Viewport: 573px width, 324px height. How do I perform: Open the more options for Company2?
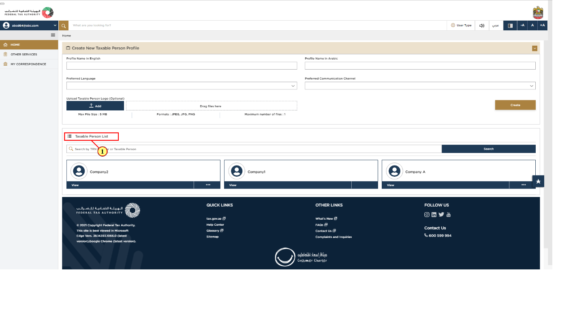207,185
